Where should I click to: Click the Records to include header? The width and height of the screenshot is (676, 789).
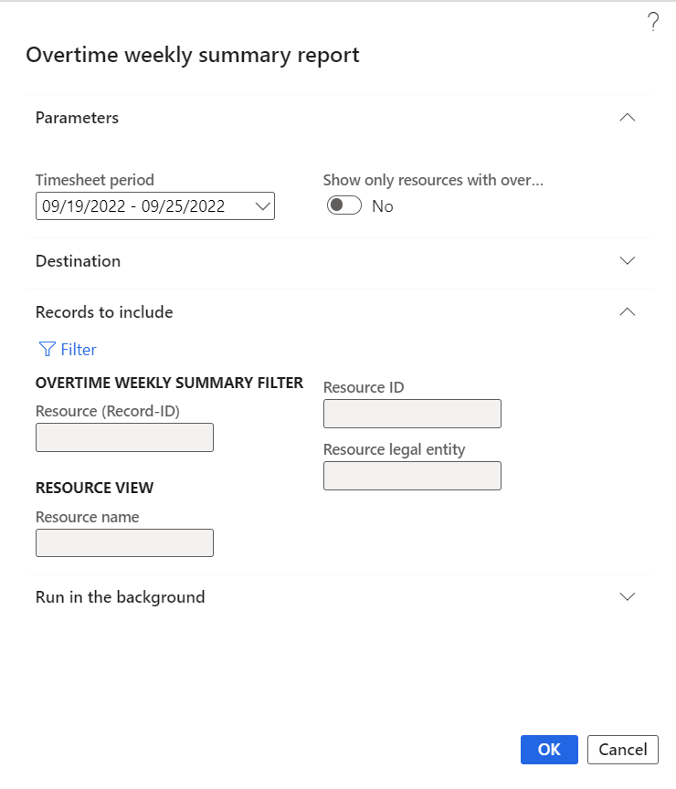tap(104, 312)
